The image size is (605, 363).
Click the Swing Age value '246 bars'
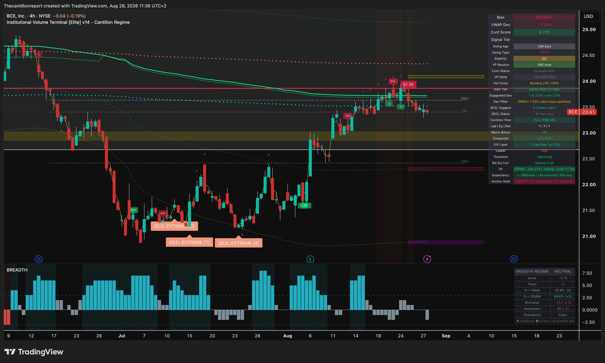coord(544,46)
